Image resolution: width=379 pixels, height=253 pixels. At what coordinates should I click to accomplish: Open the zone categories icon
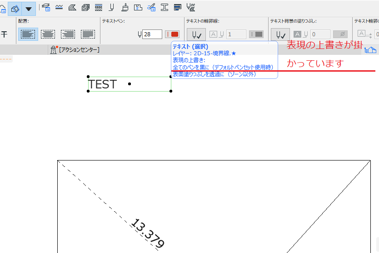[x=138, y=7]
